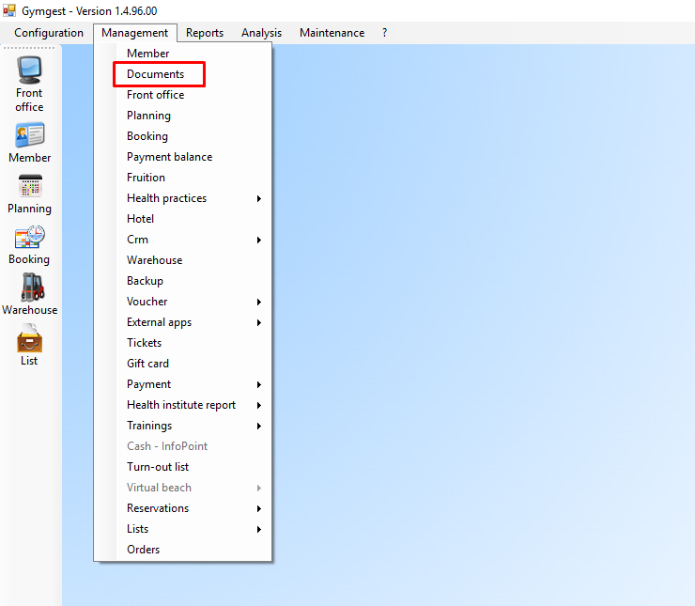The image size is (695, 606).
Task: Choose Front office menu entry
Action: (x=182, y=95)
